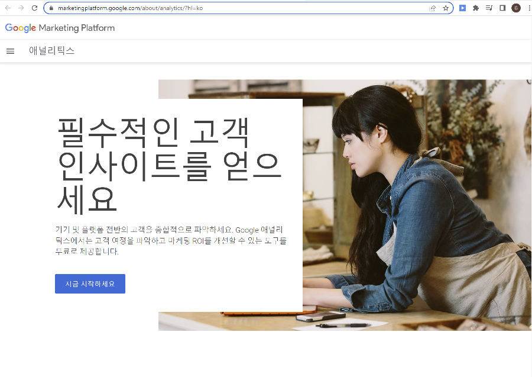
Task: Open the extensions puzzle icon
Action: pyautogui.click(x=476, y=8)
